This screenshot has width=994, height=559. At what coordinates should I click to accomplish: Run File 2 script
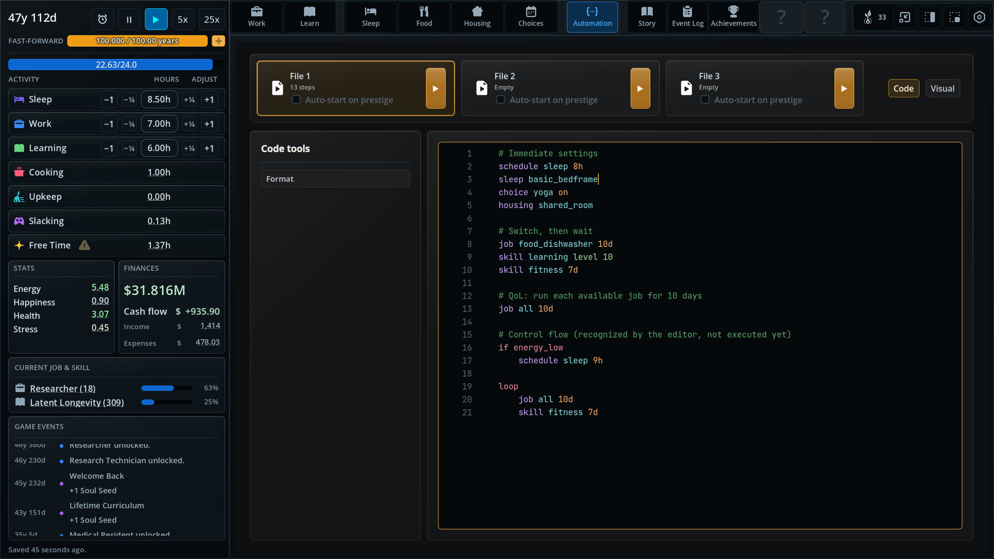640,89
